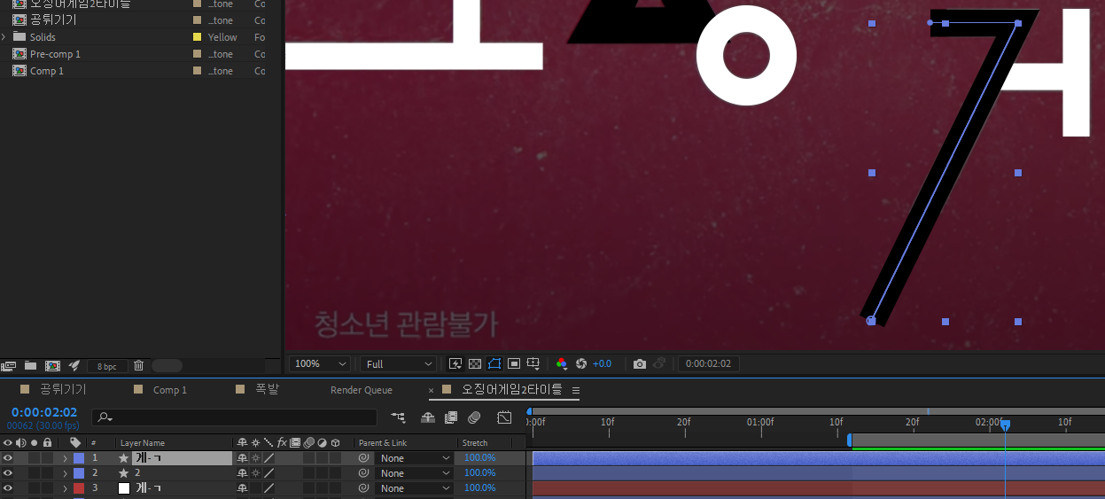Viewport: 1105px width, 499px height.
Task: Click layer 1 blue label color swatch
Action: point(79,458)
